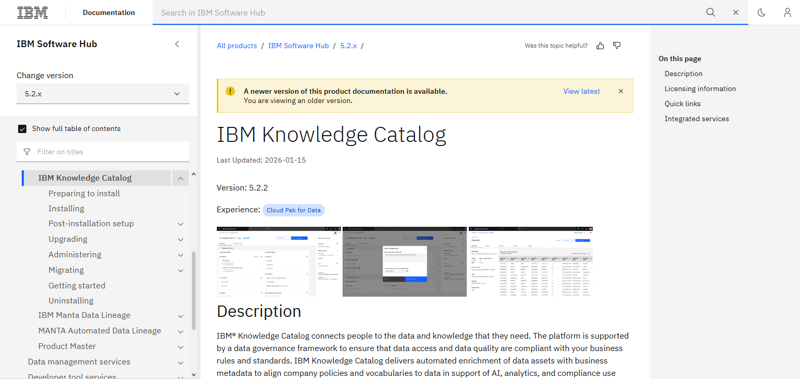The width and height of the screenshot is (800, 379).
Task: Clear the search with the X icon
Action: (x=736, y=12)
